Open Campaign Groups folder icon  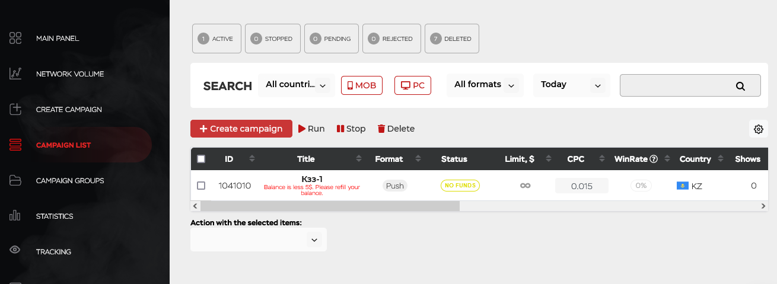(x=15, y=180)
